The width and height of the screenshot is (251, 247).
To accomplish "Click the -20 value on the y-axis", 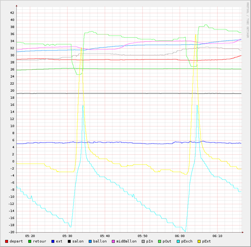I will pos(11,232).
